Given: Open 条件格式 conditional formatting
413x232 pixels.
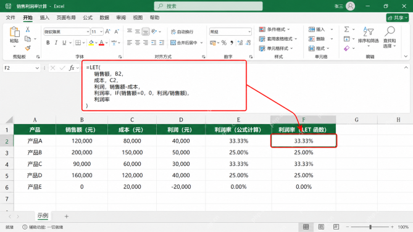Looking at the screenshot, I should (x=275, y=29).
